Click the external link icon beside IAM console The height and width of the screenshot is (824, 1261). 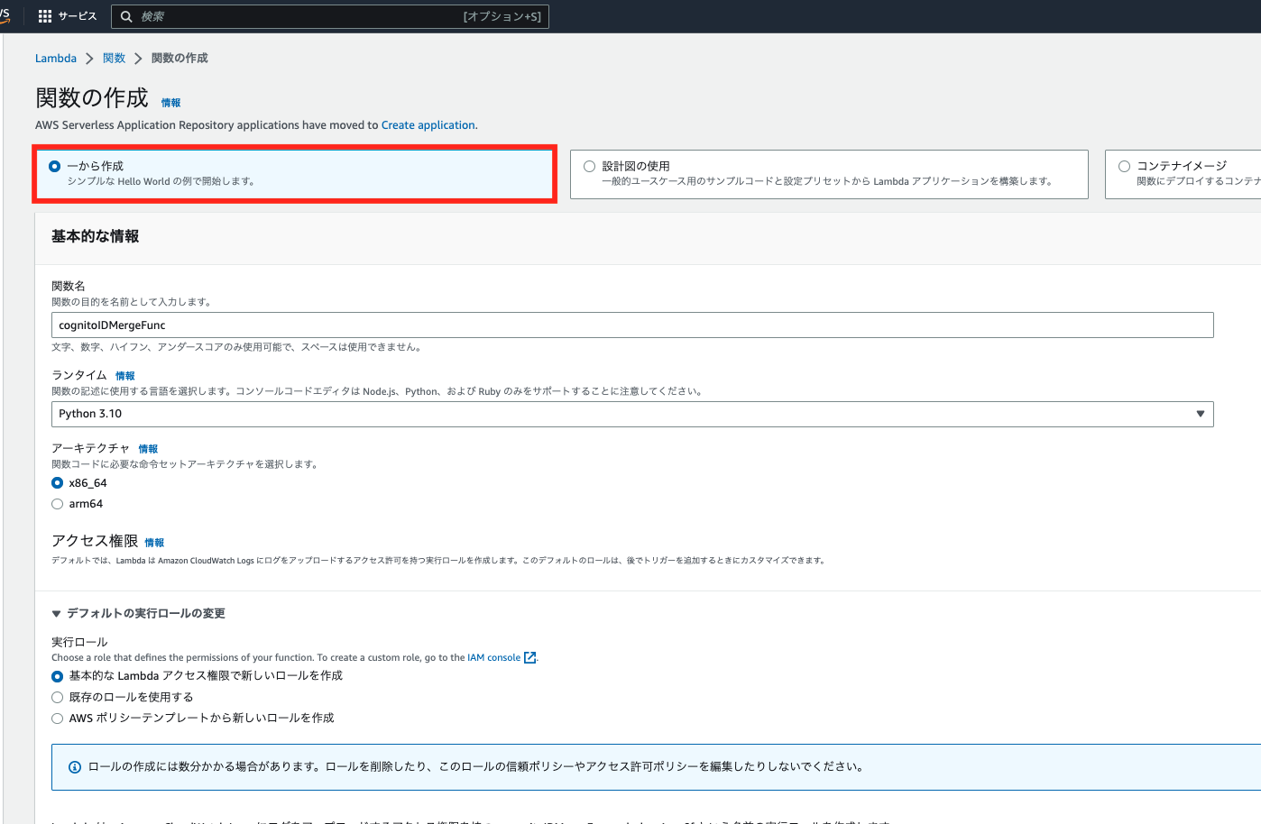(x=530, y=658)
